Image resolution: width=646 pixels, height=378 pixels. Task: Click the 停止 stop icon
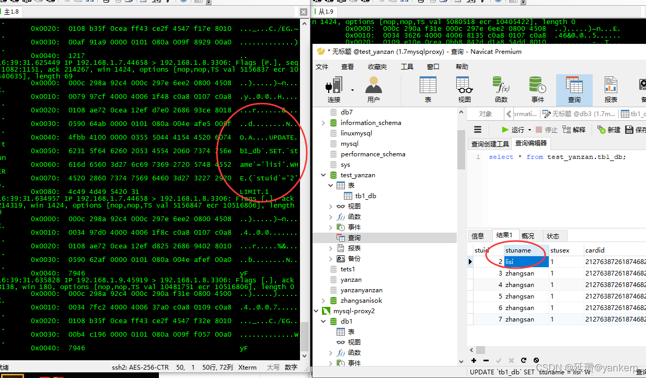coord(546,130)
